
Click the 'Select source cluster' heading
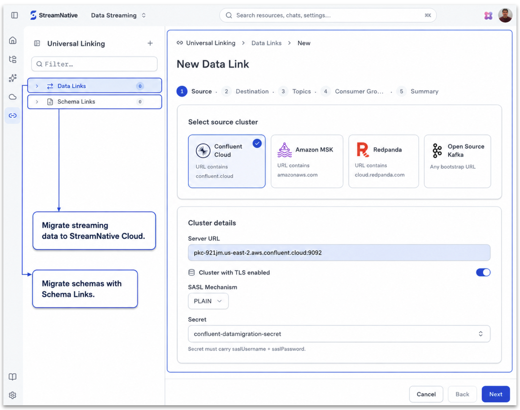point(223,122)
